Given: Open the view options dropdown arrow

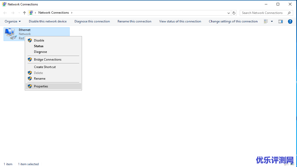Looking at the screenshot, I should click(272, 21).
